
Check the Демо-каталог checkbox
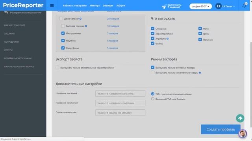point(61,18)
